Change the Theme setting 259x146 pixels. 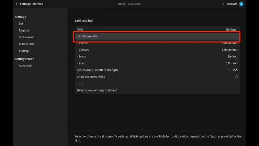(x=157, y=43)
